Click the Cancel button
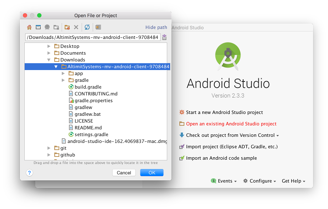The image size is (328, 209). point(124,173)
